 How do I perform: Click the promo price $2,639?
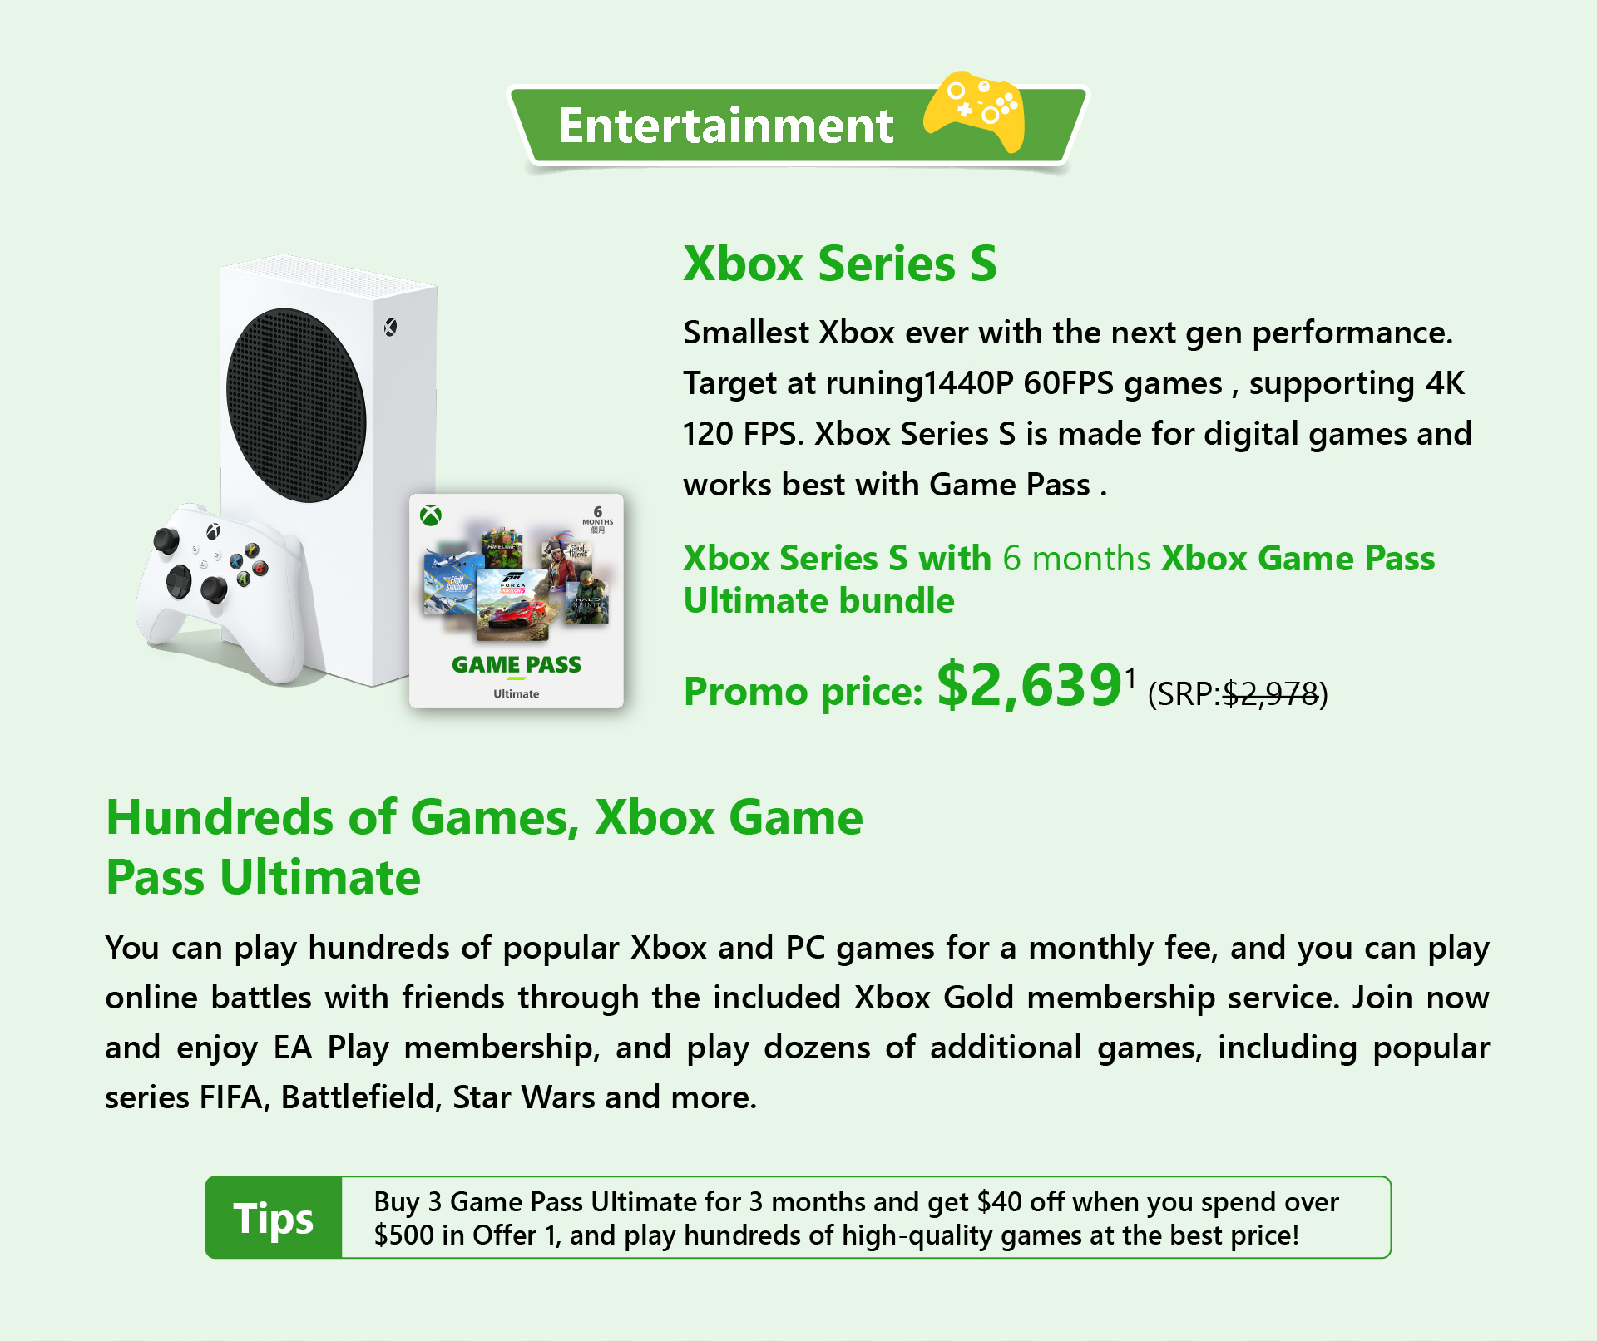coord(1031,685)
